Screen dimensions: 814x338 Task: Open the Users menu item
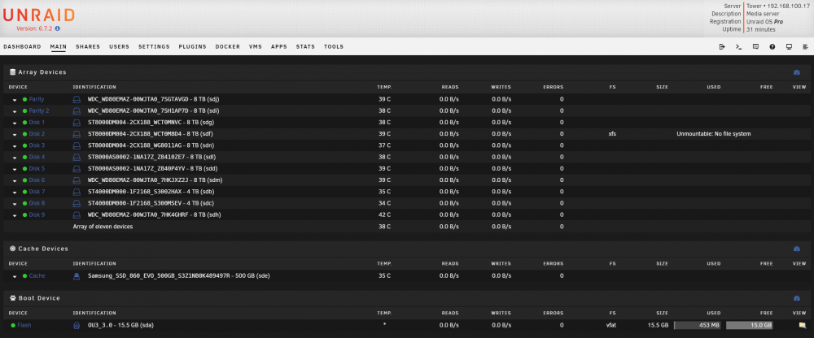tap(120, 46)
